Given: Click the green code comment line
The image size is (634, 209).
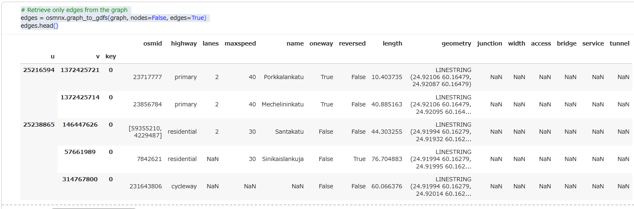Looking at the screenshot, I should (74, 10).
